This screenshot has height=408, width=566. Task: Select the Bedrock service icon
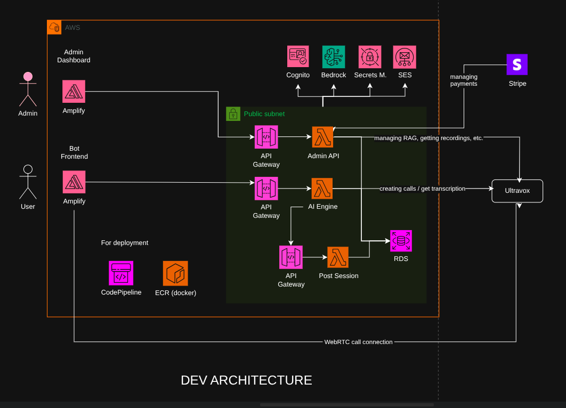[333, 56]
